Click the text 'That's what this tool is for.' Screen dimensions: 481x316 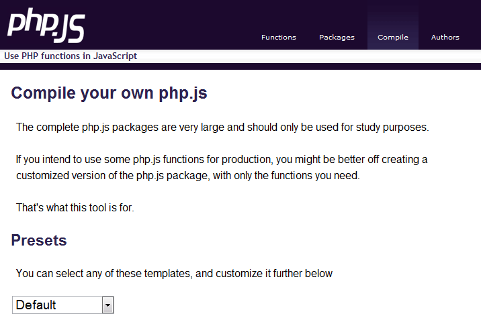(x=75, y=208)
